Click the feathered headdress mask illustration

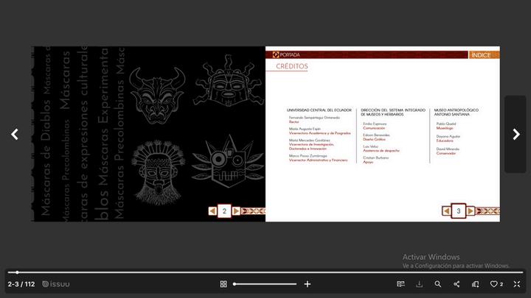158,172
